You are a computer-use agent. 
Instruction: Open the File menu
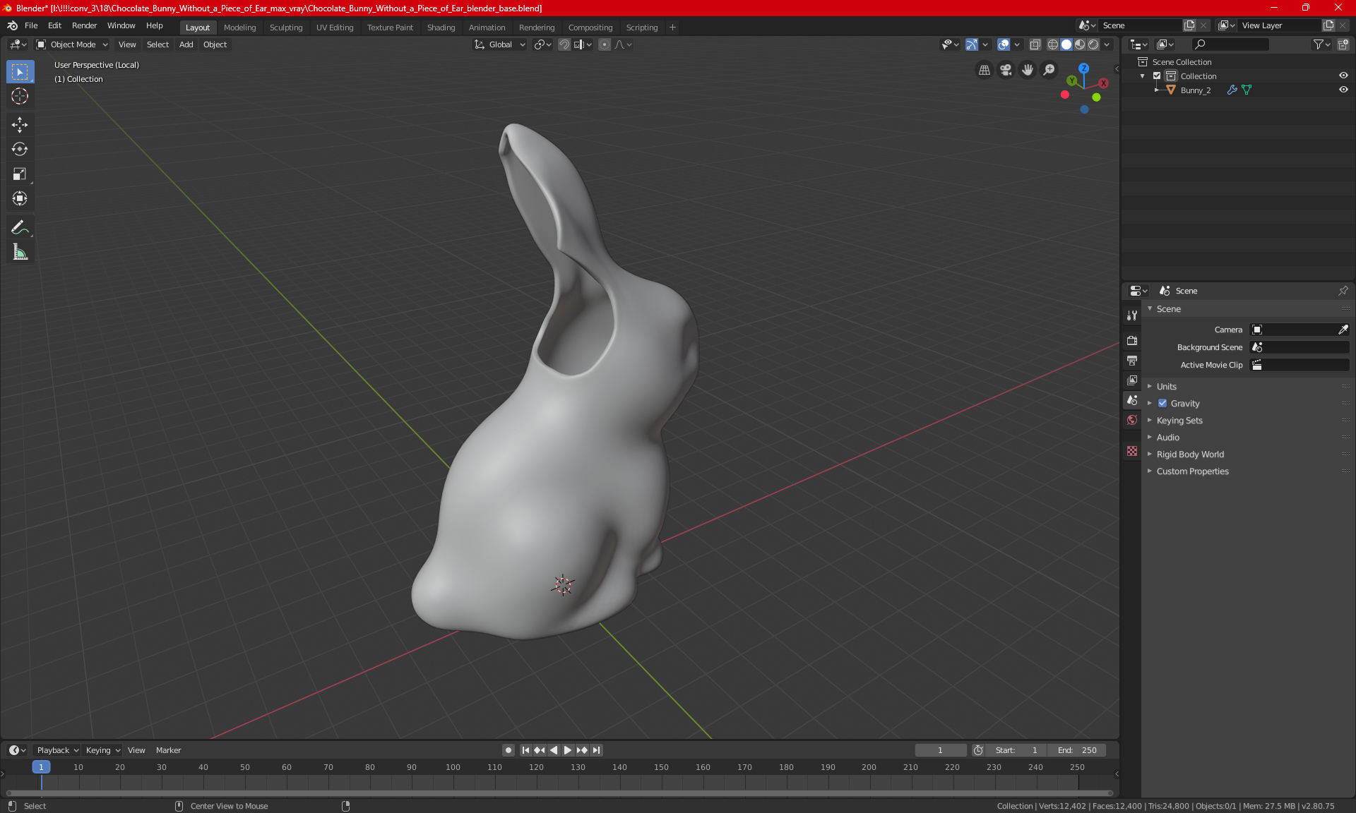tap(31, 25)
